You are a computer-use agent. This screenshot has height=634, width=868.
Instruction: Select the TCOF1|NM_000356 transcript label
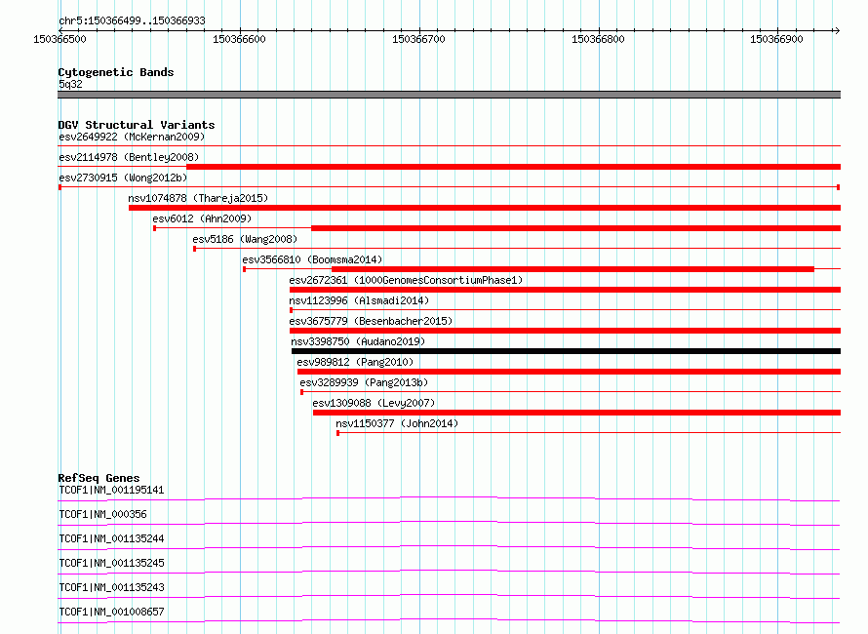click(x=102, y=514)
